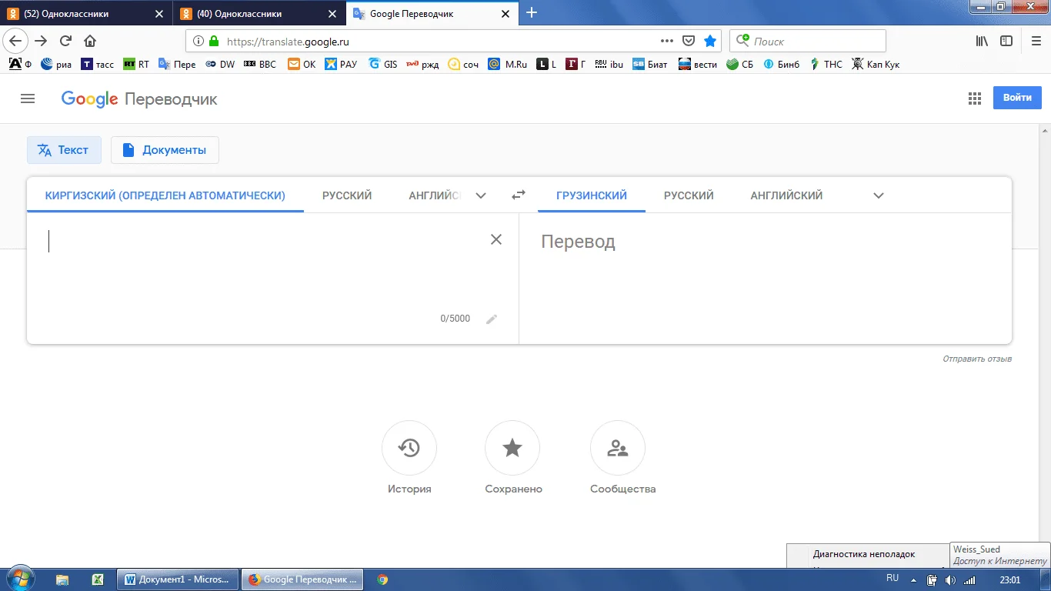
Task: Open the ржд bookmark
Action: tap(423, 65)
